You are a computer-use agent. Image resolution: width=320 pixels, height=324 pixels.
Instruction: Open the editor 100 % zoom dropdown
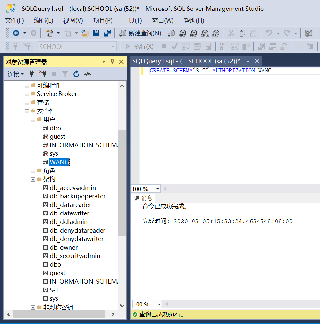pos(158,189)
